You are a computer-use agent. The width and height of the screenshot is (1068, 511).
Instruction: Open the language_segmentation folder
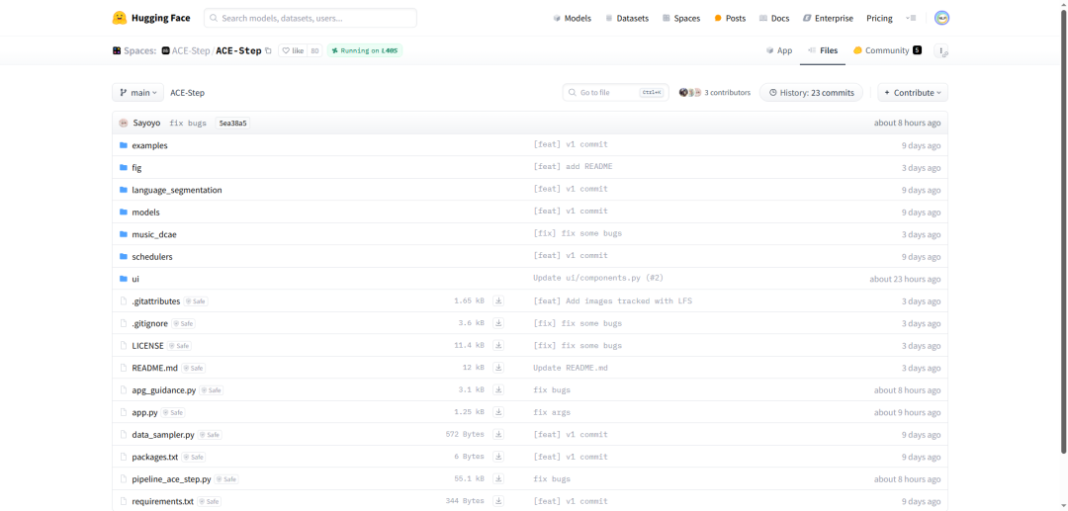click(x=176, y=190)
